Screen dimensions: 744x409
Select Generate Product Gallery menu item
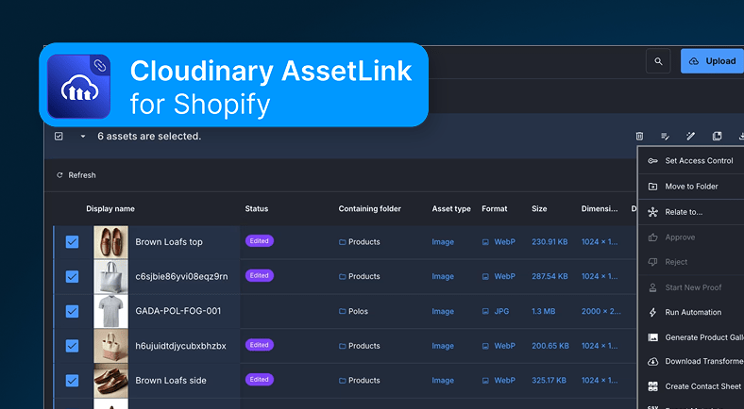click(691, 337)
